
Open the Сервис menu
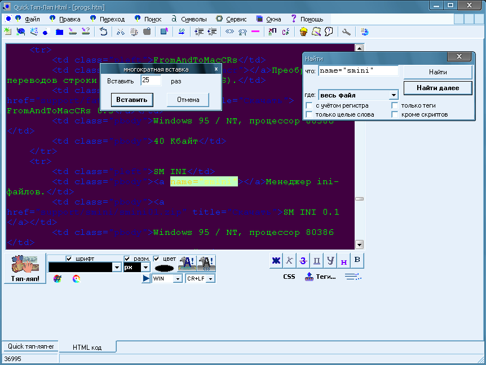point(236,19)
